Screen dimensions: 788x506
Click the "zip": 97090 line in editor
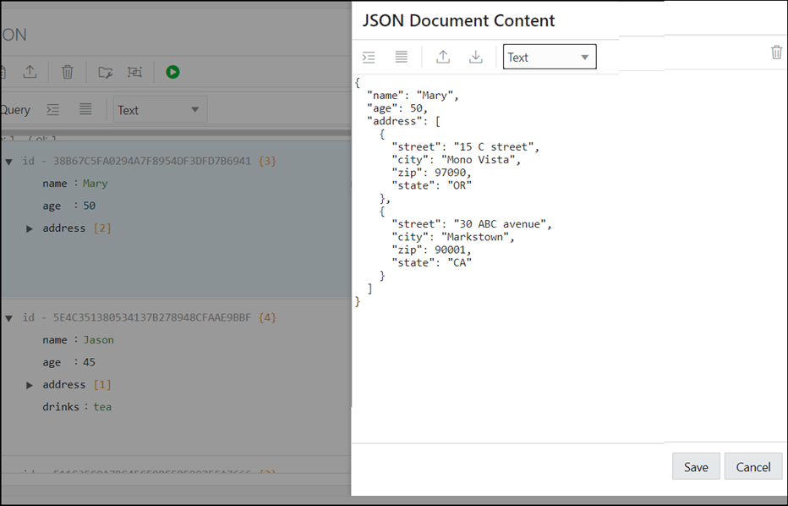pos(432,173)
